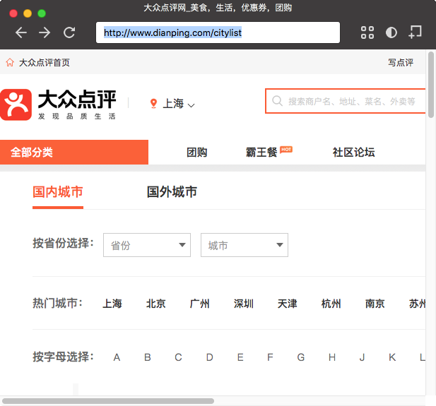The image size is (436, 406).
Task: Choose letter G in 按字母选择
Action: (301, 357)
